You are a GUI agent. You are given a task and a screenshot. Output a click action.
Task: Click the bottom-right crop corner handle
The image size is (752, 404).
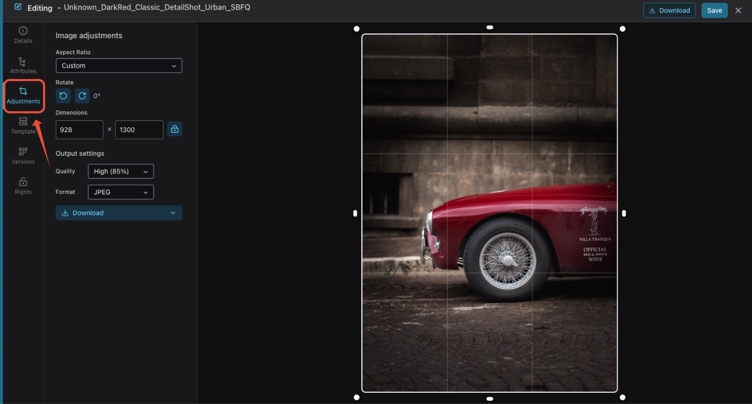(622, 398)
